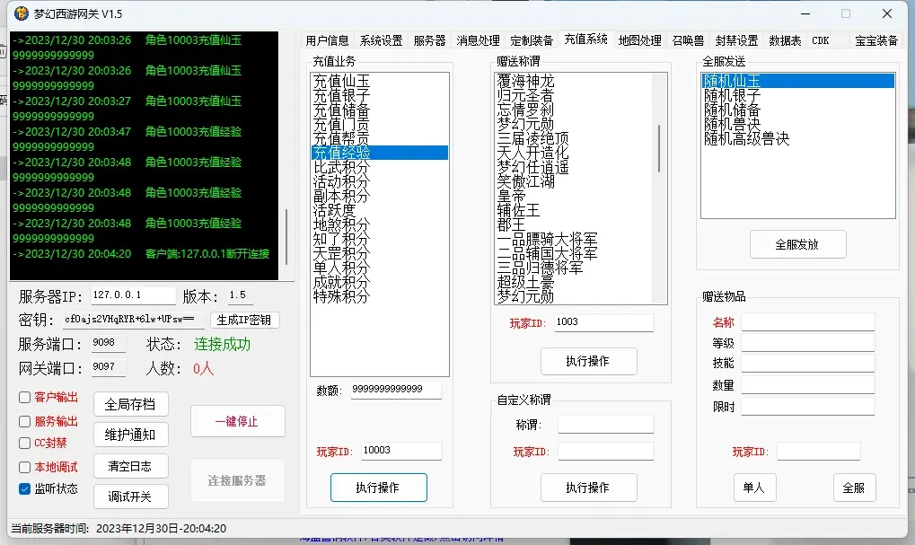Click the 玩家ID field showing 10003

tap(401, 451)
